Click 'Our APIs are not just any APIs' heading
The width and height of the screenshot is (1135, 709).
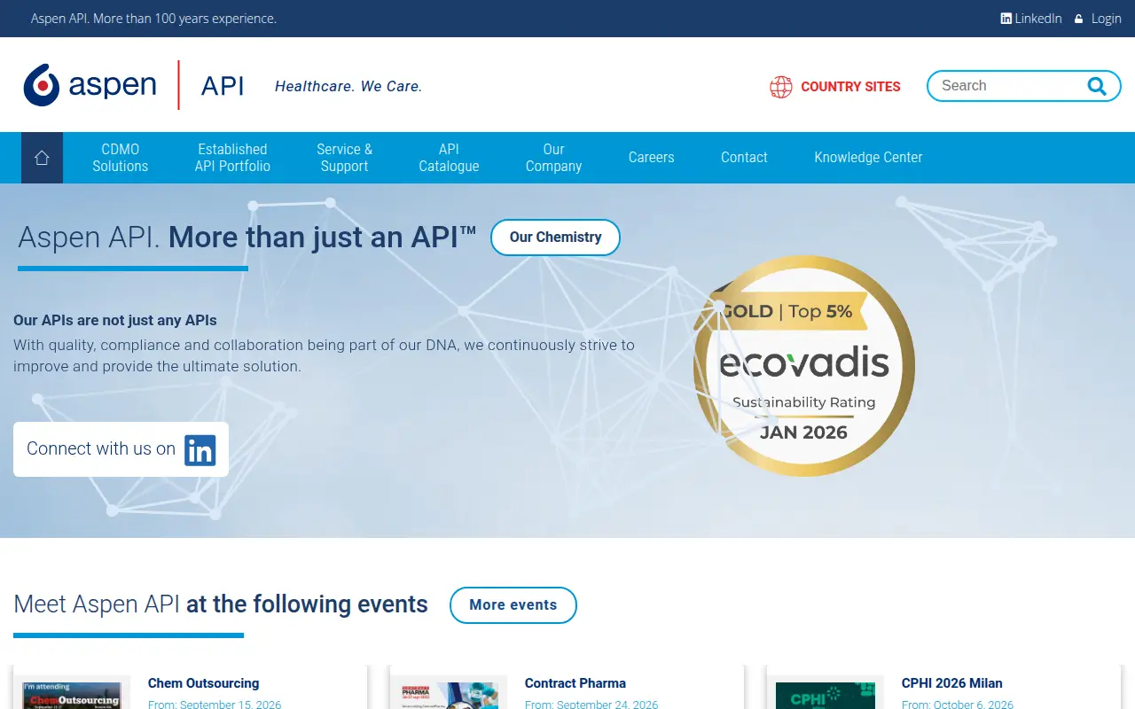coord(115,321)
